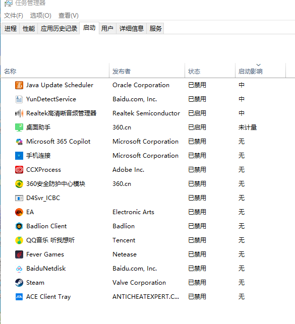Image resolution: width=295 pixels, height=324 pixels.
Task: Click the Valve Corporation publisher cell
Action: 139,283
